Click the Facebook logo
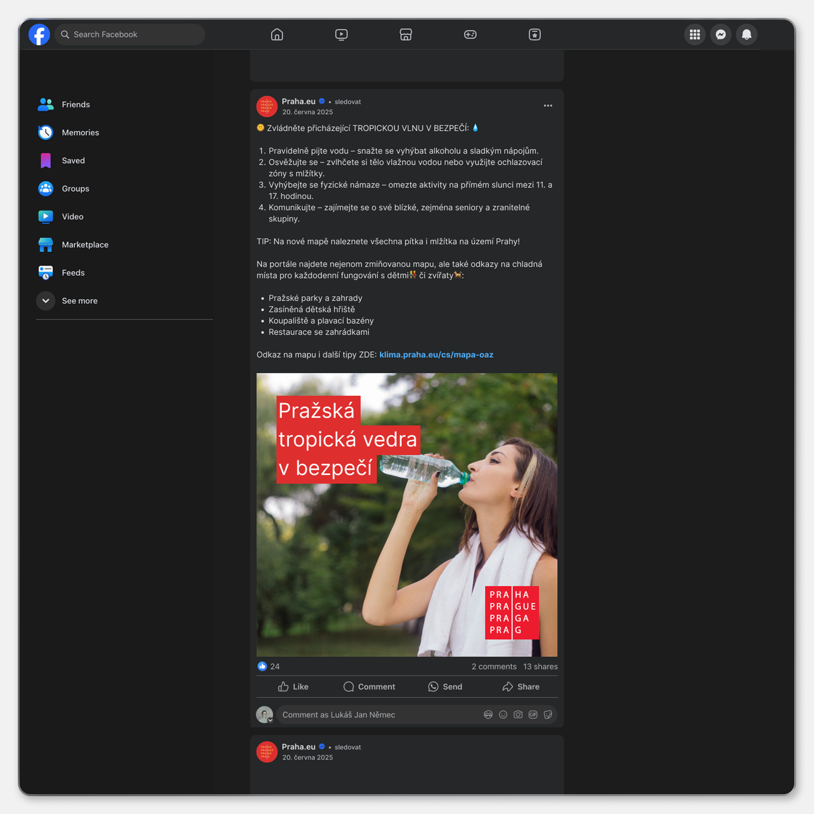The height and width of the screenshot is (814, 814). tap(39, 34)
